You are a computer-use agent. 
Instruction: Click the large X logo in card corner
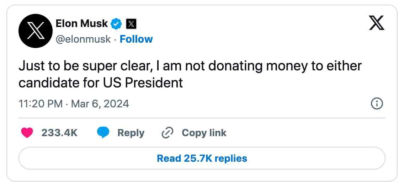[377, 23]
